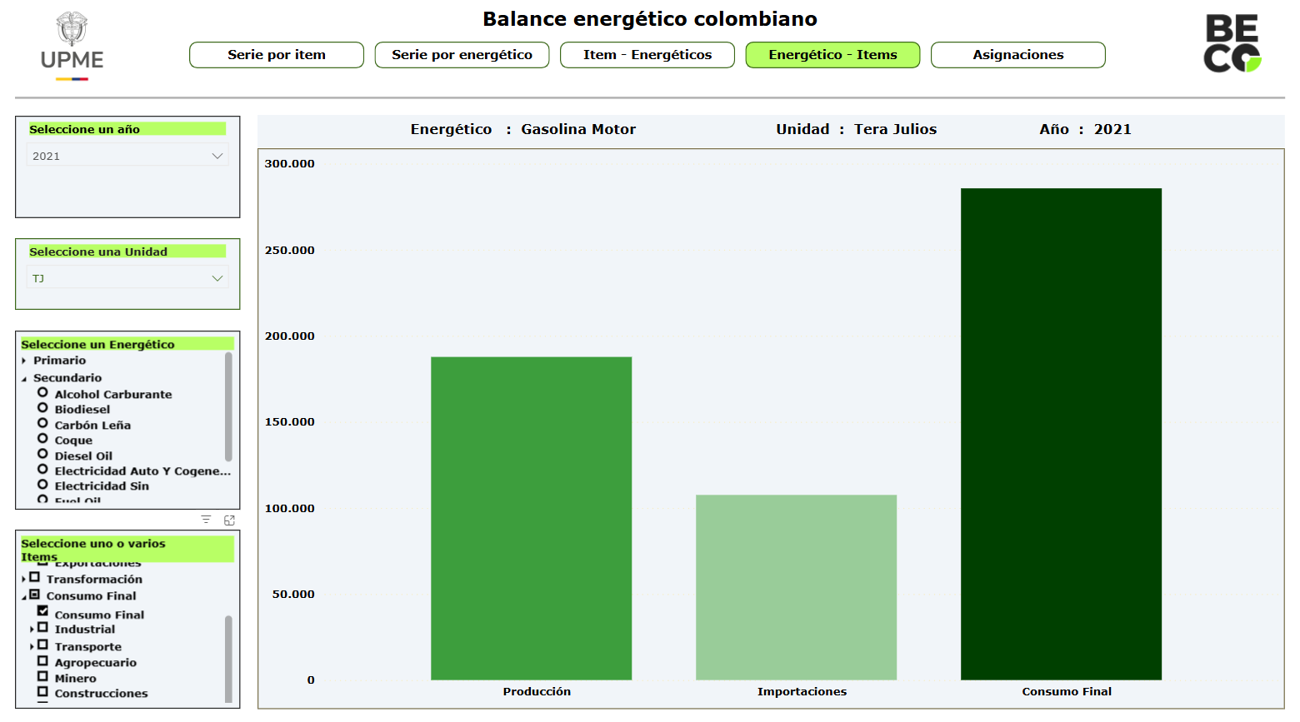The image size is (1300, 722).
Task: Expand the Transporte item group
Action: click(x=32, y=646)
